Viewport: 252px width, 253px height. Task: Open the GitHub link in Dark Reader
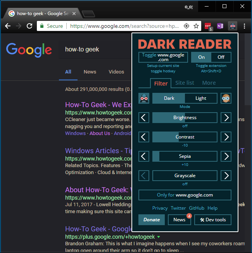(x=197, y=208)
